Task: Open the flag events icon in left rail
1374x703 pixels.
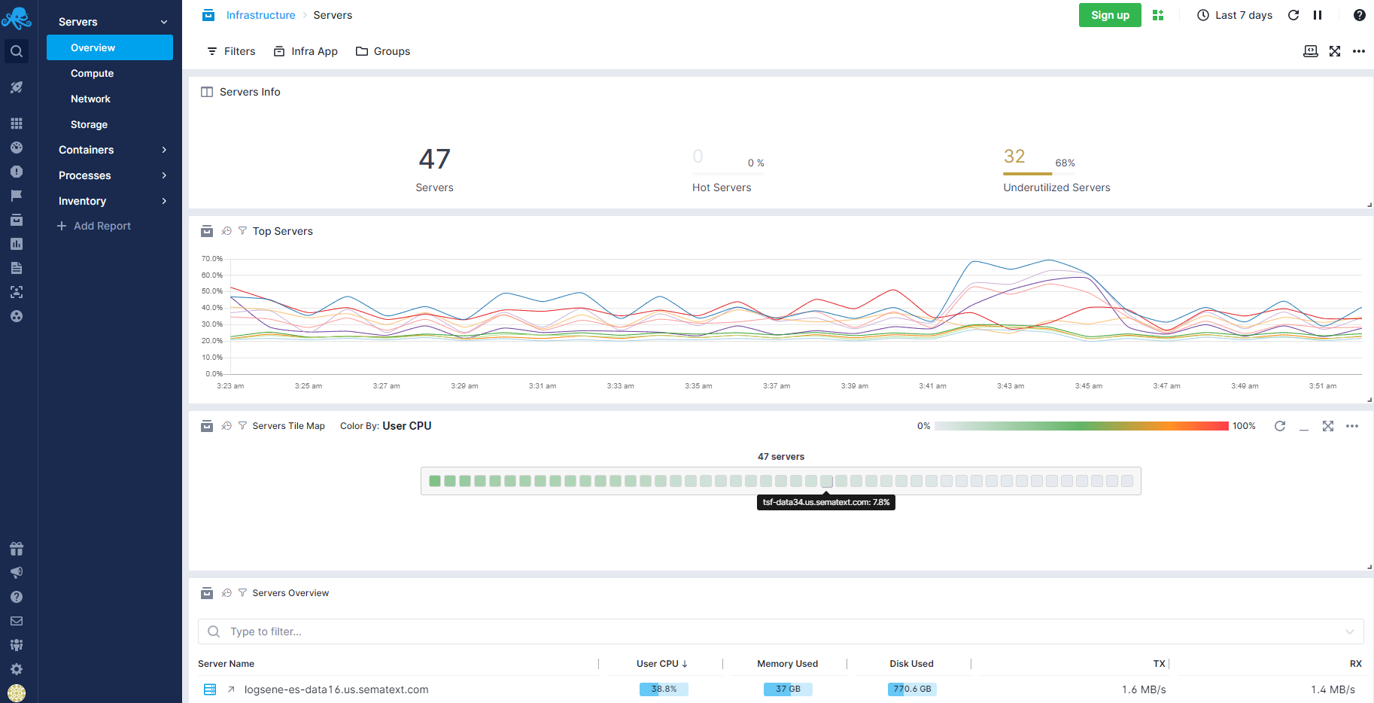Action: click(17, 196)
